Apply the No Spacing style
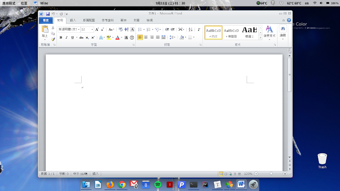Viewport: 340px width, 191px height. [231, 33]
